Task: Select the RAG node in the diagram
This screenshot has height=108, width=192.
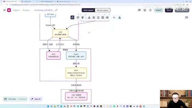Action: 54,55
